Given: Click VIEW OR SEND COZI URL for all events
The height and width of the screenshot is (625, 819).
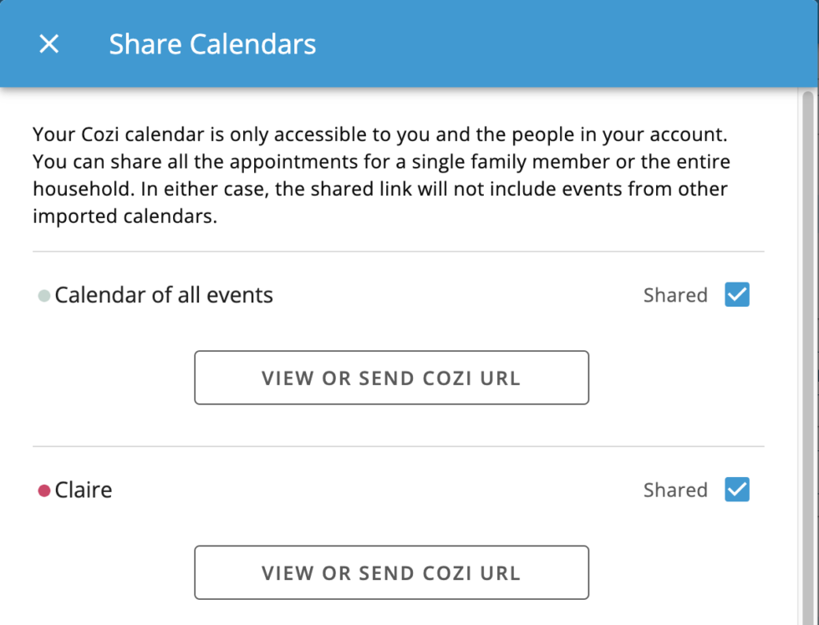Looking at the screenshot, I should [x=392, y=378].
